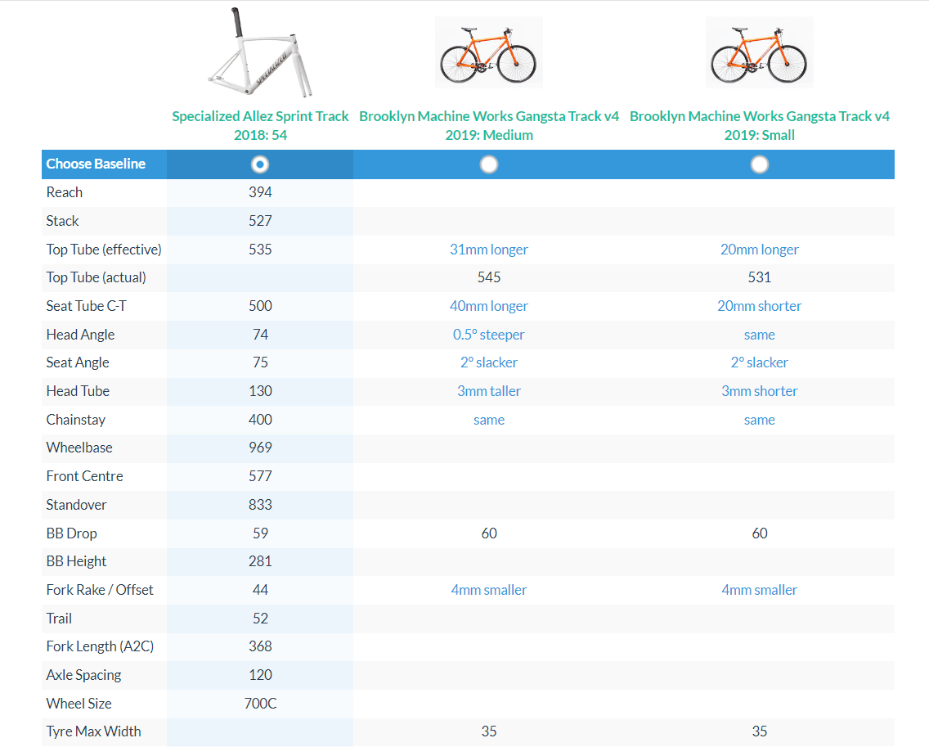Open Brooklyn Machine Works Gangsta Track v4 Small link
The image size is (929, 747).
760,125
